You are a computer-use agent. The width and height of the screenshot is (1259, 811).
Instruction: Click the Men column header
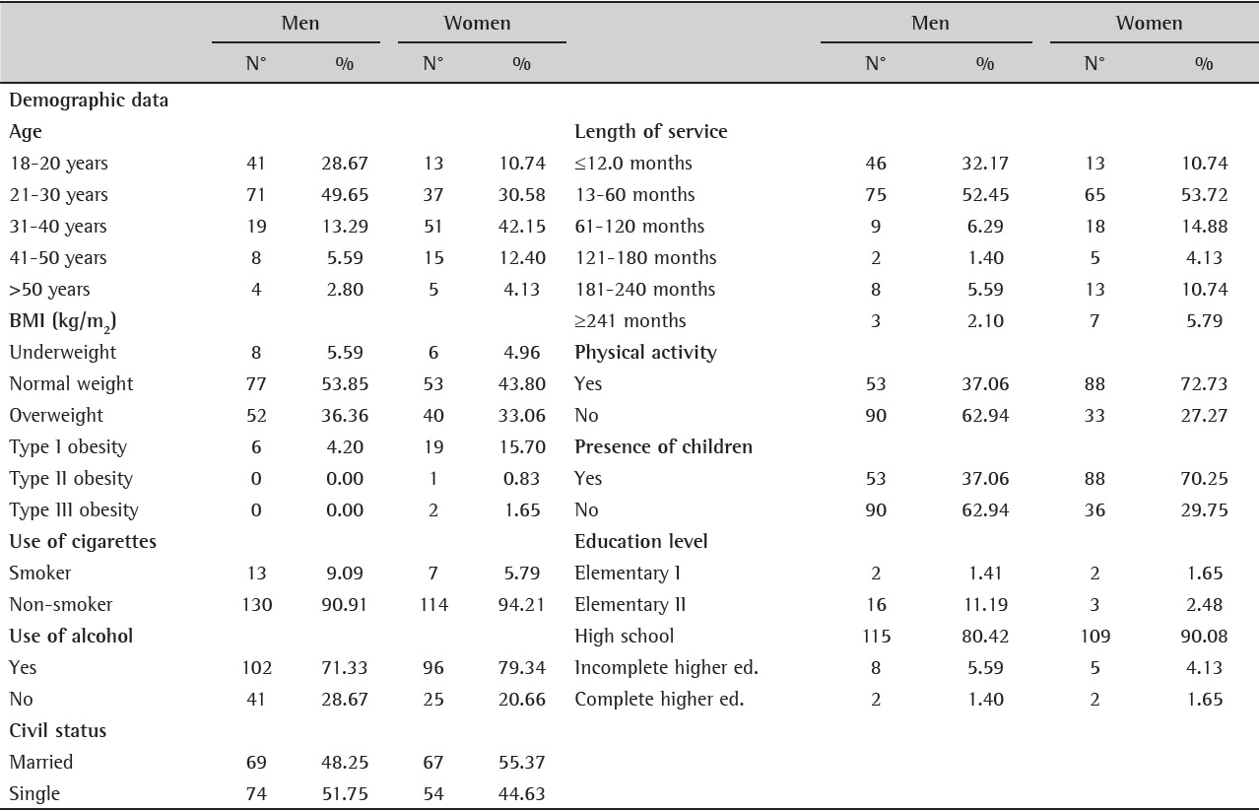300,23
